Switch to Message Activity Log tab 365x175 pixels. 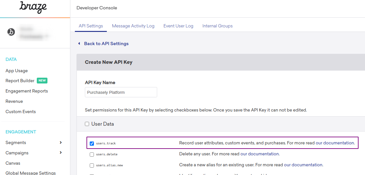133,26
